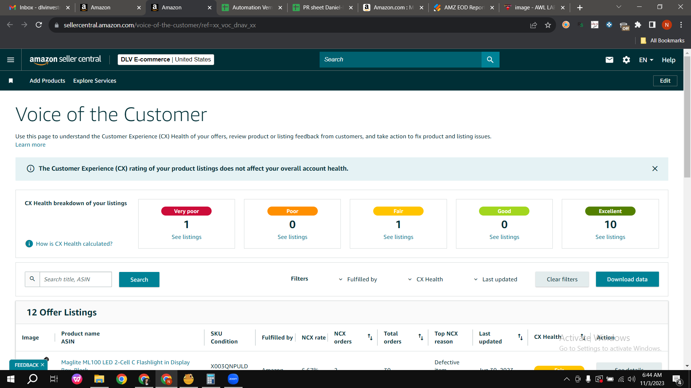Click the Amazon Seller Central logo
Image resolution: width=691 pixels, height=388 pixels.
pyautogui.click(x=65, y=60)
